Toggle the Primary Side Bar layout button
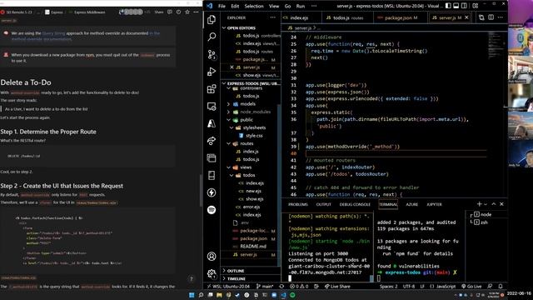The image size is (533, 300). click(x=448, y=6)
